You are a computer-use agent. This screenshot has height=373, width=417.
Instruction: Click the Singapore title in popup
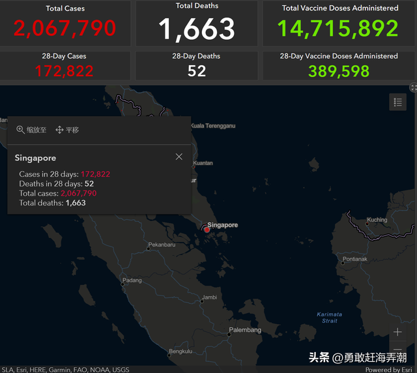coord(36,158)
